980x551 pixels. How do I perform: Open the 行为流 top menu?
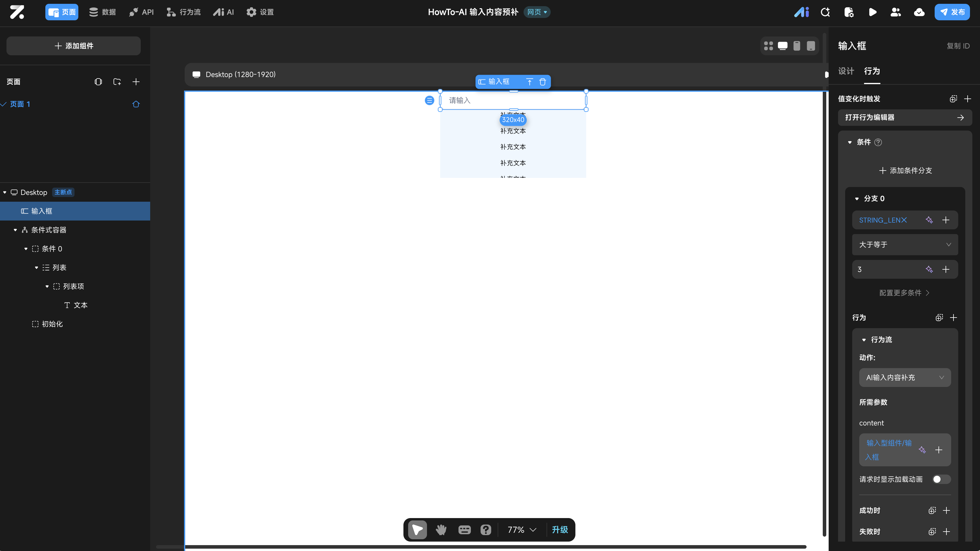pos(184,12)
